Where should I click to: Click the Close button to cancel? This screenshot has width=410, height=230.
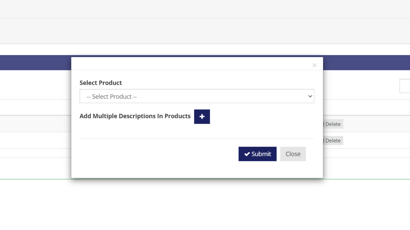coord(293,154)
